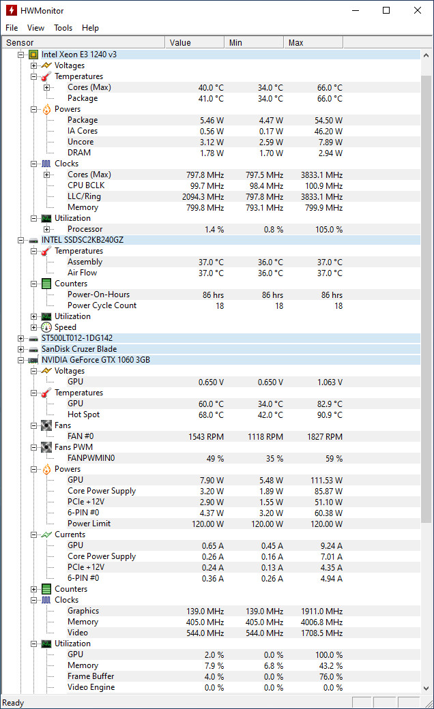Expand Cores (Max) under CPU Temperatures

[x=46, y=87]
